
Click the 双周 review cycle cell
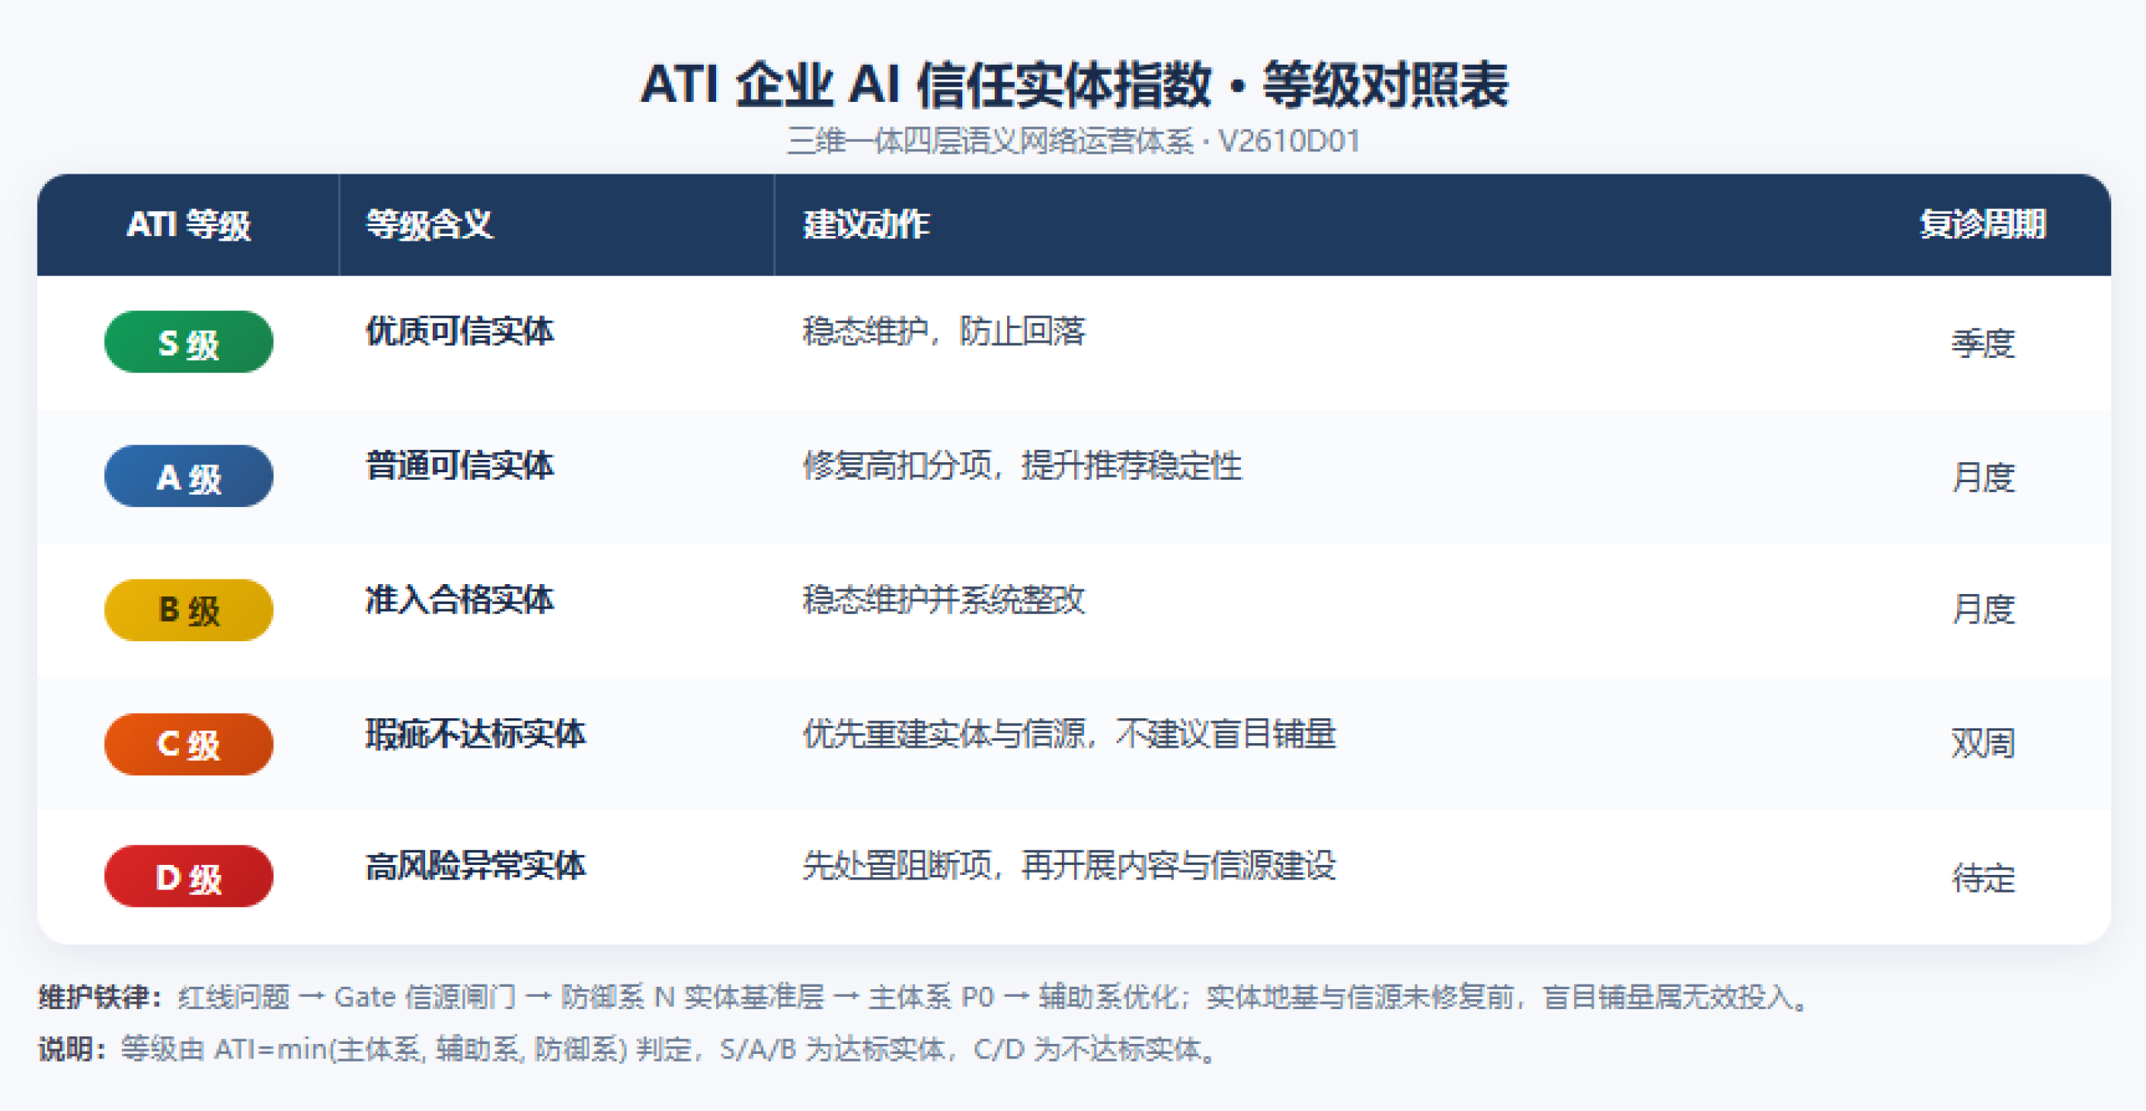pyautogui.click(x=1982, y=743)
